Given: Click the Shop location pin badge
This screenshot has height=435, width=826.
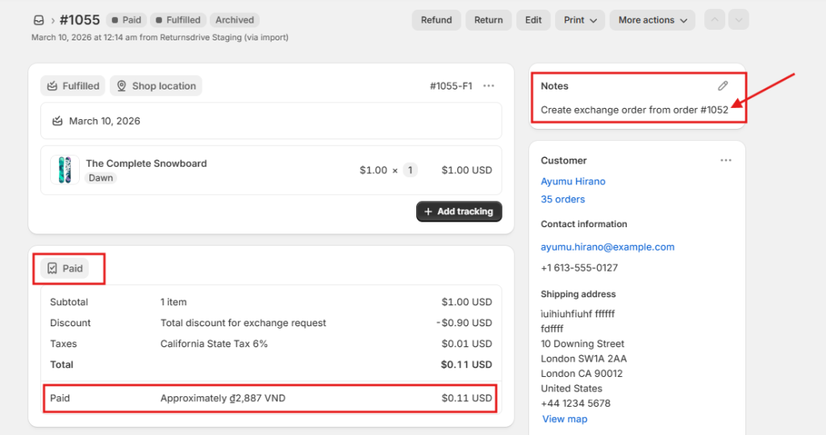Looking at the screenshot, I should 156,86.
